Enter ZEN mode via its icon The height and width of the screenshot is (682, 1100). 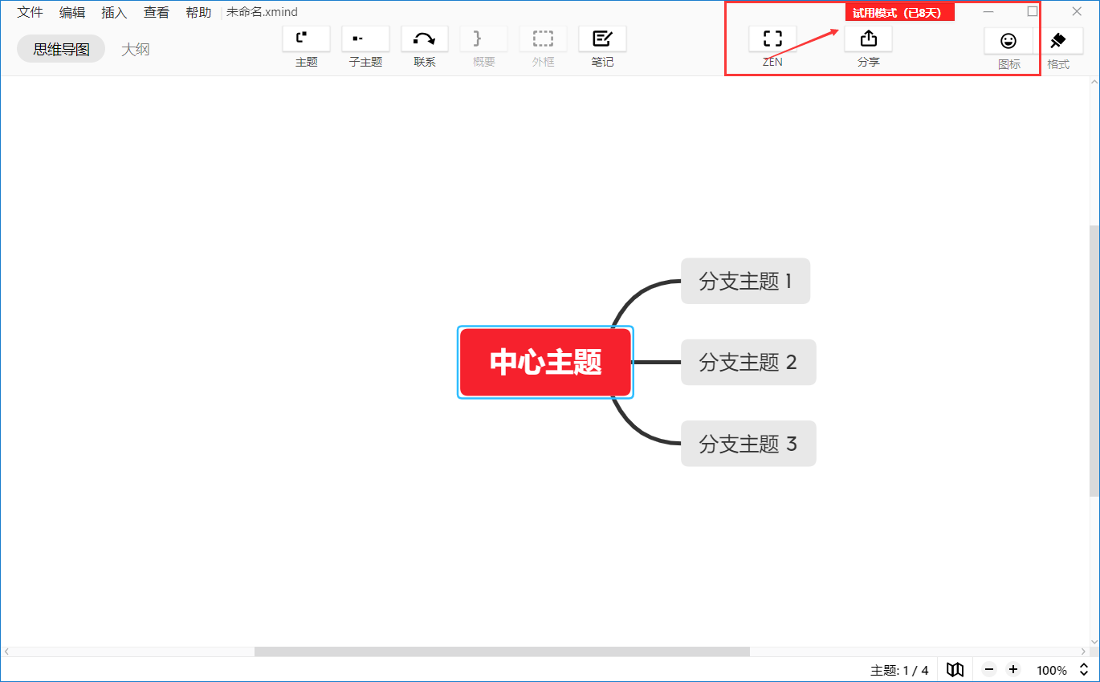coord(772,38)
